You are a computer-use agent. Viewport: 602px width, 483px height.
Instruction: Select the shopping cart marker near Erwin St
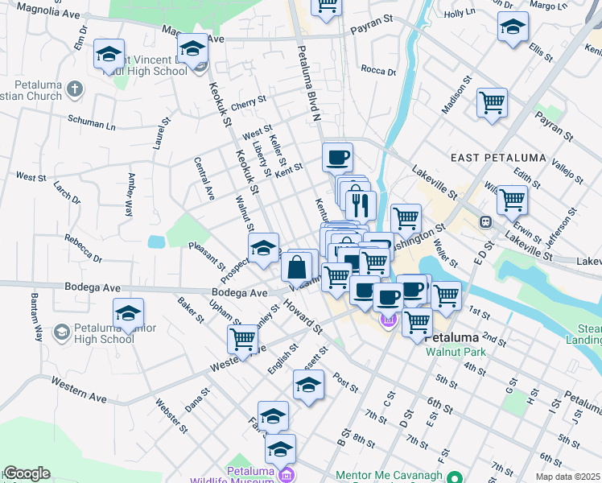[512, 200]
